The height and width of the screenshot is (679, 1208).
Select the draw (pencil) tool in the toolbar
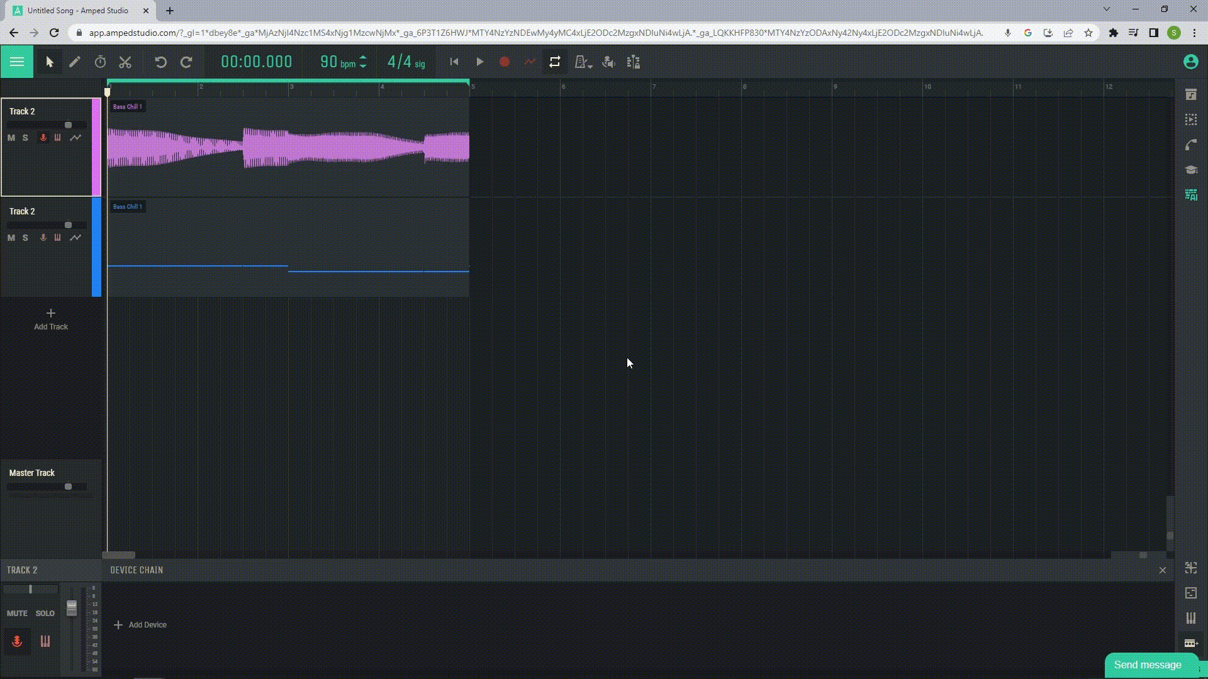(75, 62)
